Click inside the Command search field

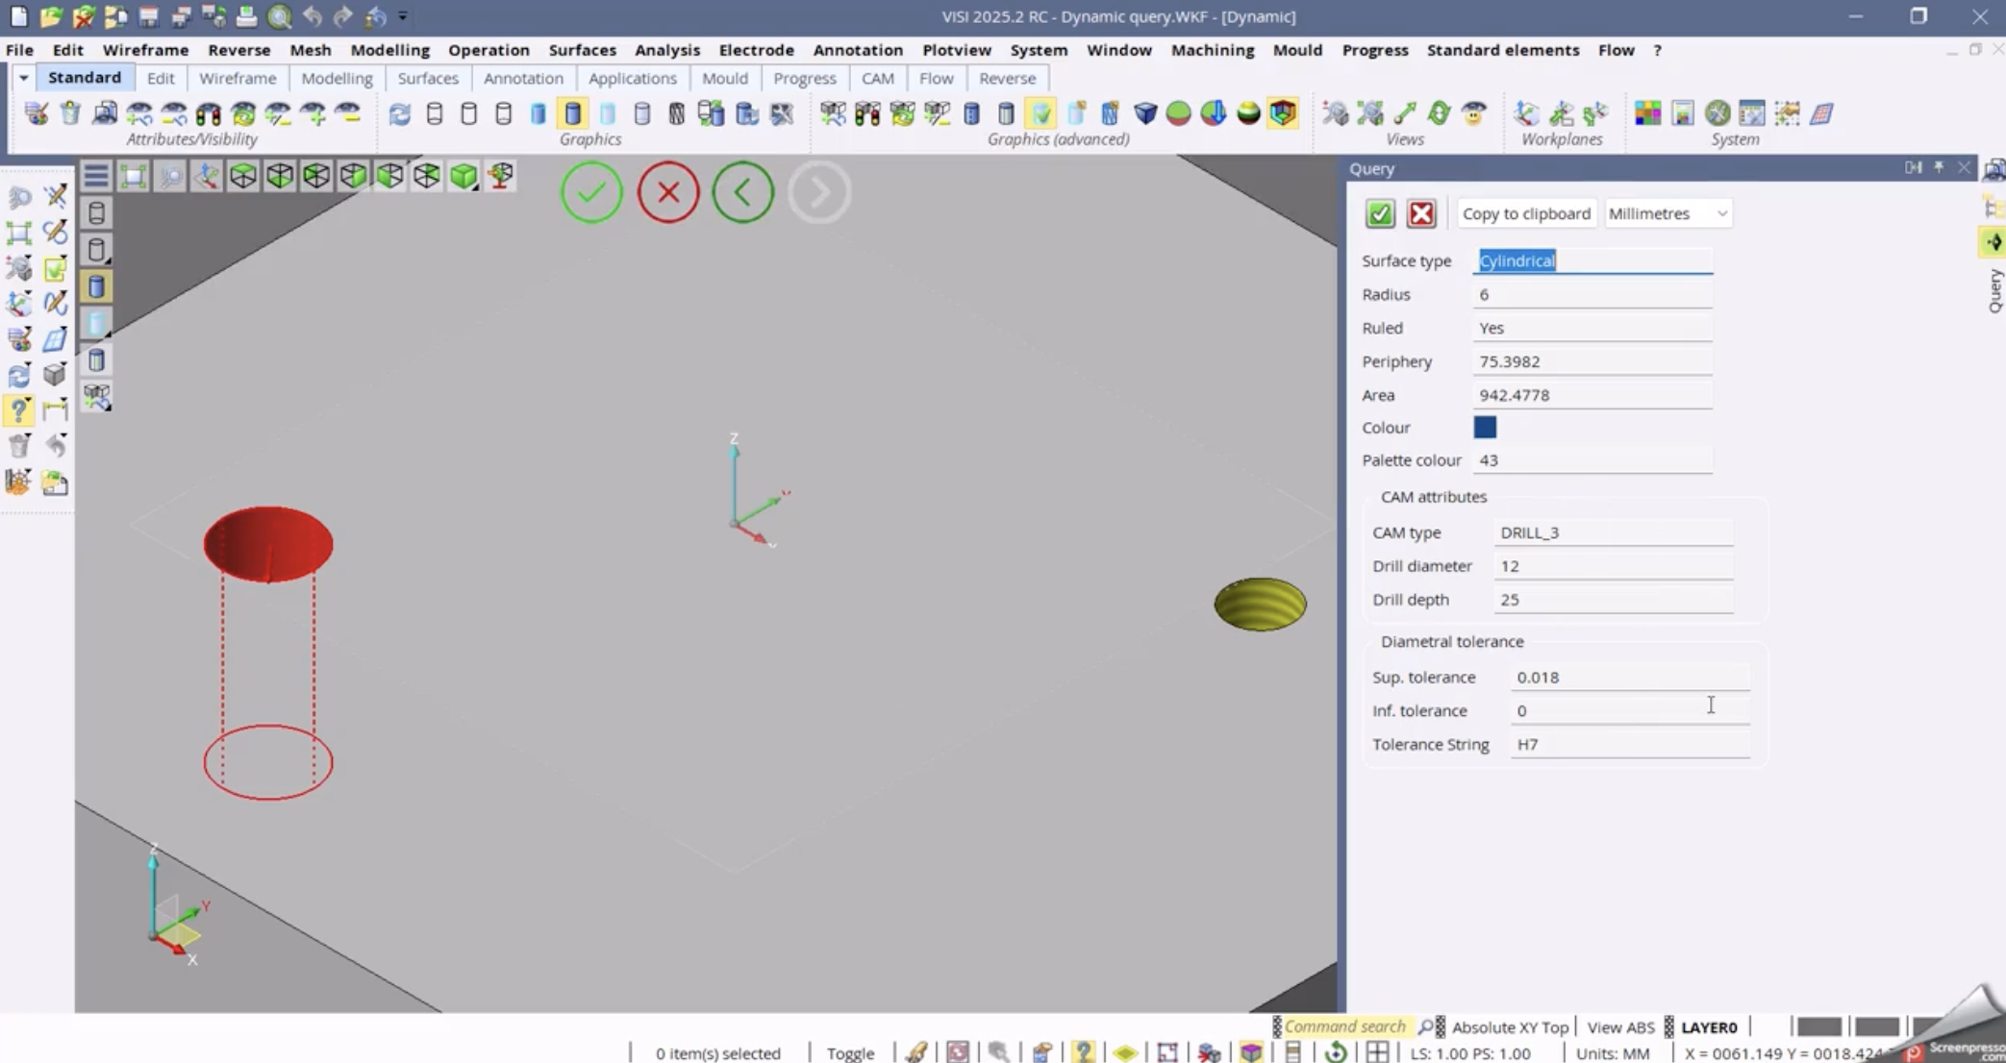click(x=1344, y=1026)
